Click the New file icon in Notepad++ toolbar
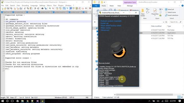 point(2,8)
